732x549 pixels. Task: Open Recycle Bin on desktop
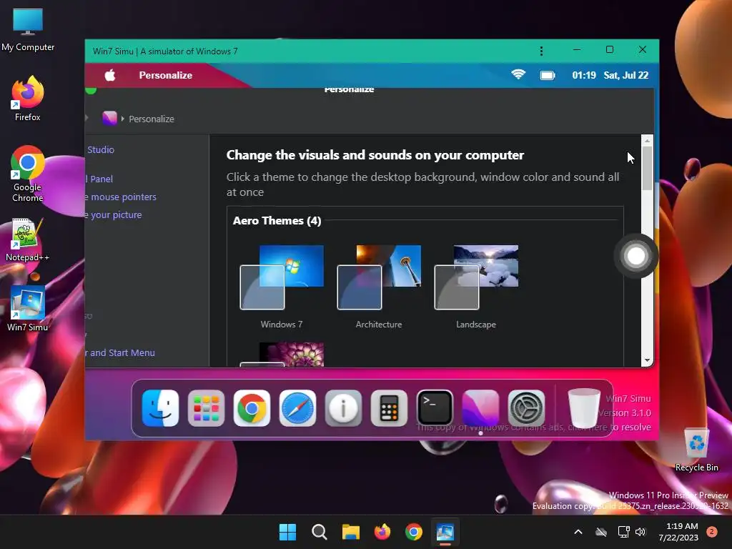pyautogui.click(x=696, y=450)
